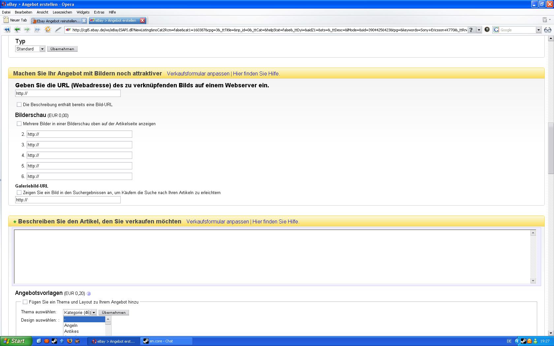Tick 'Die Beschreibung enthält bereits eine Bild-URL'
The height and width of the screenshot is (346, 554).
pos(19,104)
